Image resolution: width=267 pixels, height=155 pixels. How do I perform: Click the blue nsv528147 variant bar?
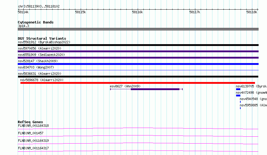click(138, 64)
